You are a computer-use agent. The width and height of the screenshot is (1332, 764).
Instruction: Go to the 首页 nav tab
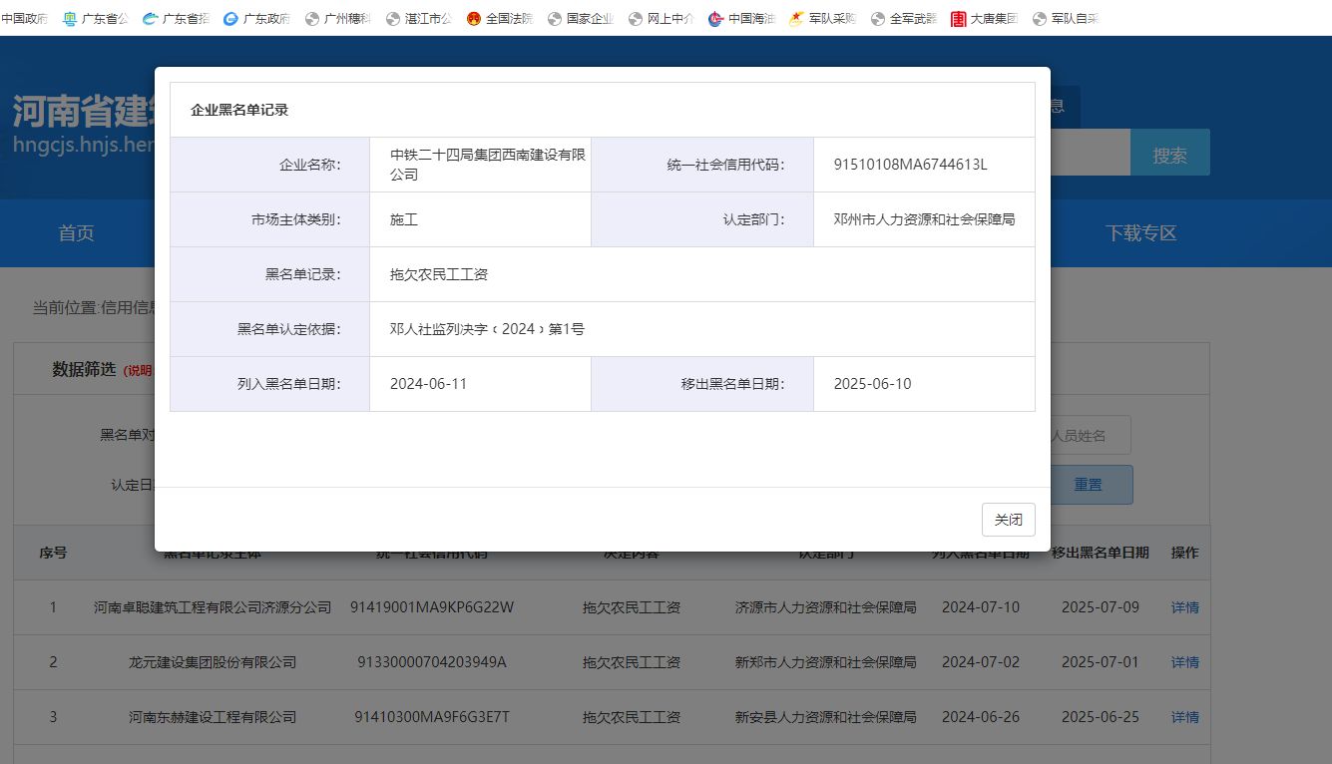tap(76, 233)
